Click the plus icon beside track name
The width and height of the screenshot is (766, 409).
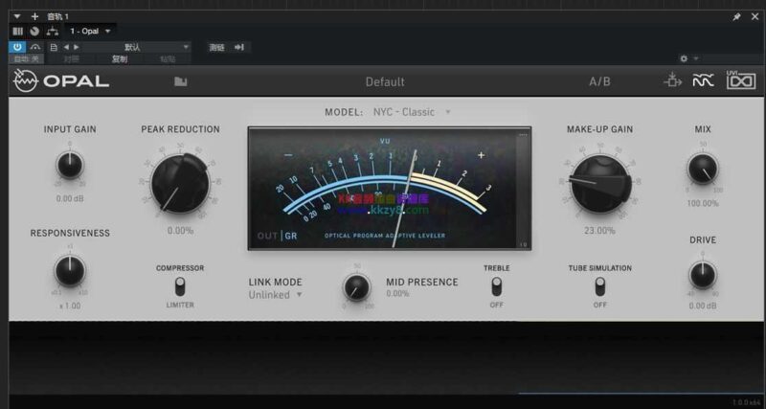pos(34,16)
